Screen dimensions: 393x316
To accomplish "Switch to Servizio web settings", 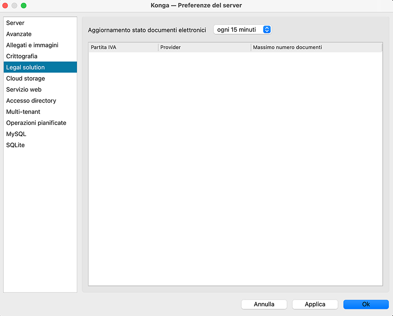I will 24,90.
